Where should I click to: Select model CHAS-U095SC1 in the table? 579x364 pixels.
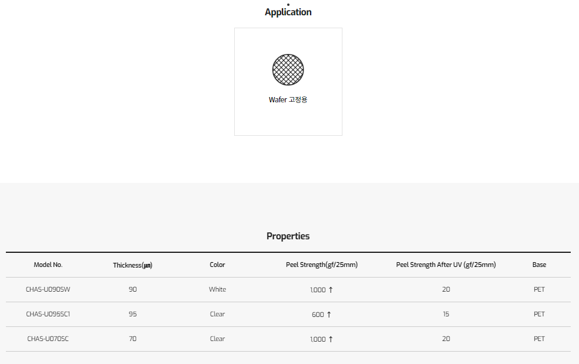(x=48, y=314)
